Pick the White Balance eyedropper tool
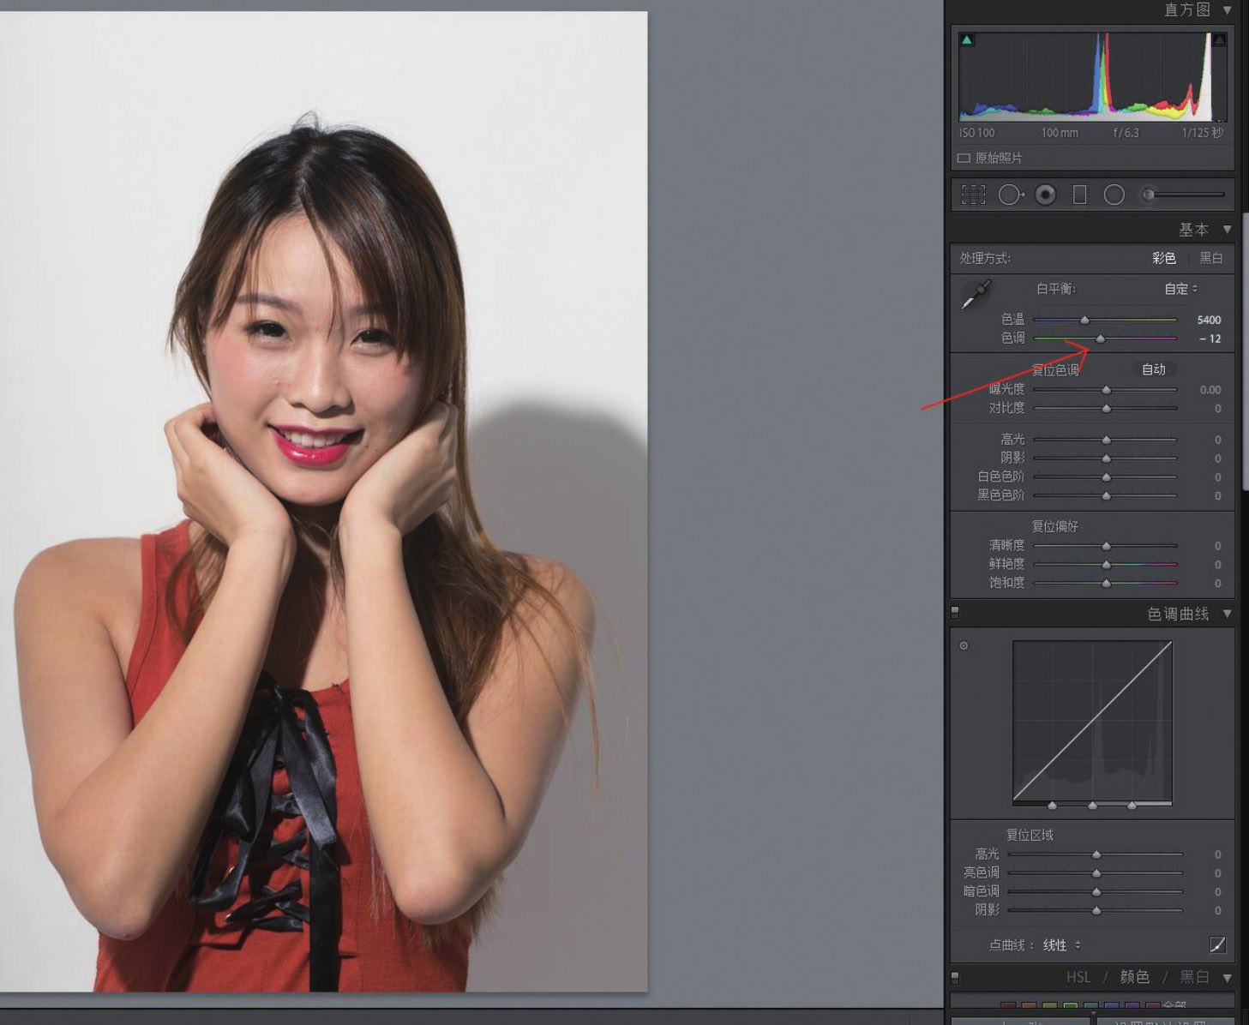The height and width of the screenshot is (1025, 1249). [x=976, y=295]
